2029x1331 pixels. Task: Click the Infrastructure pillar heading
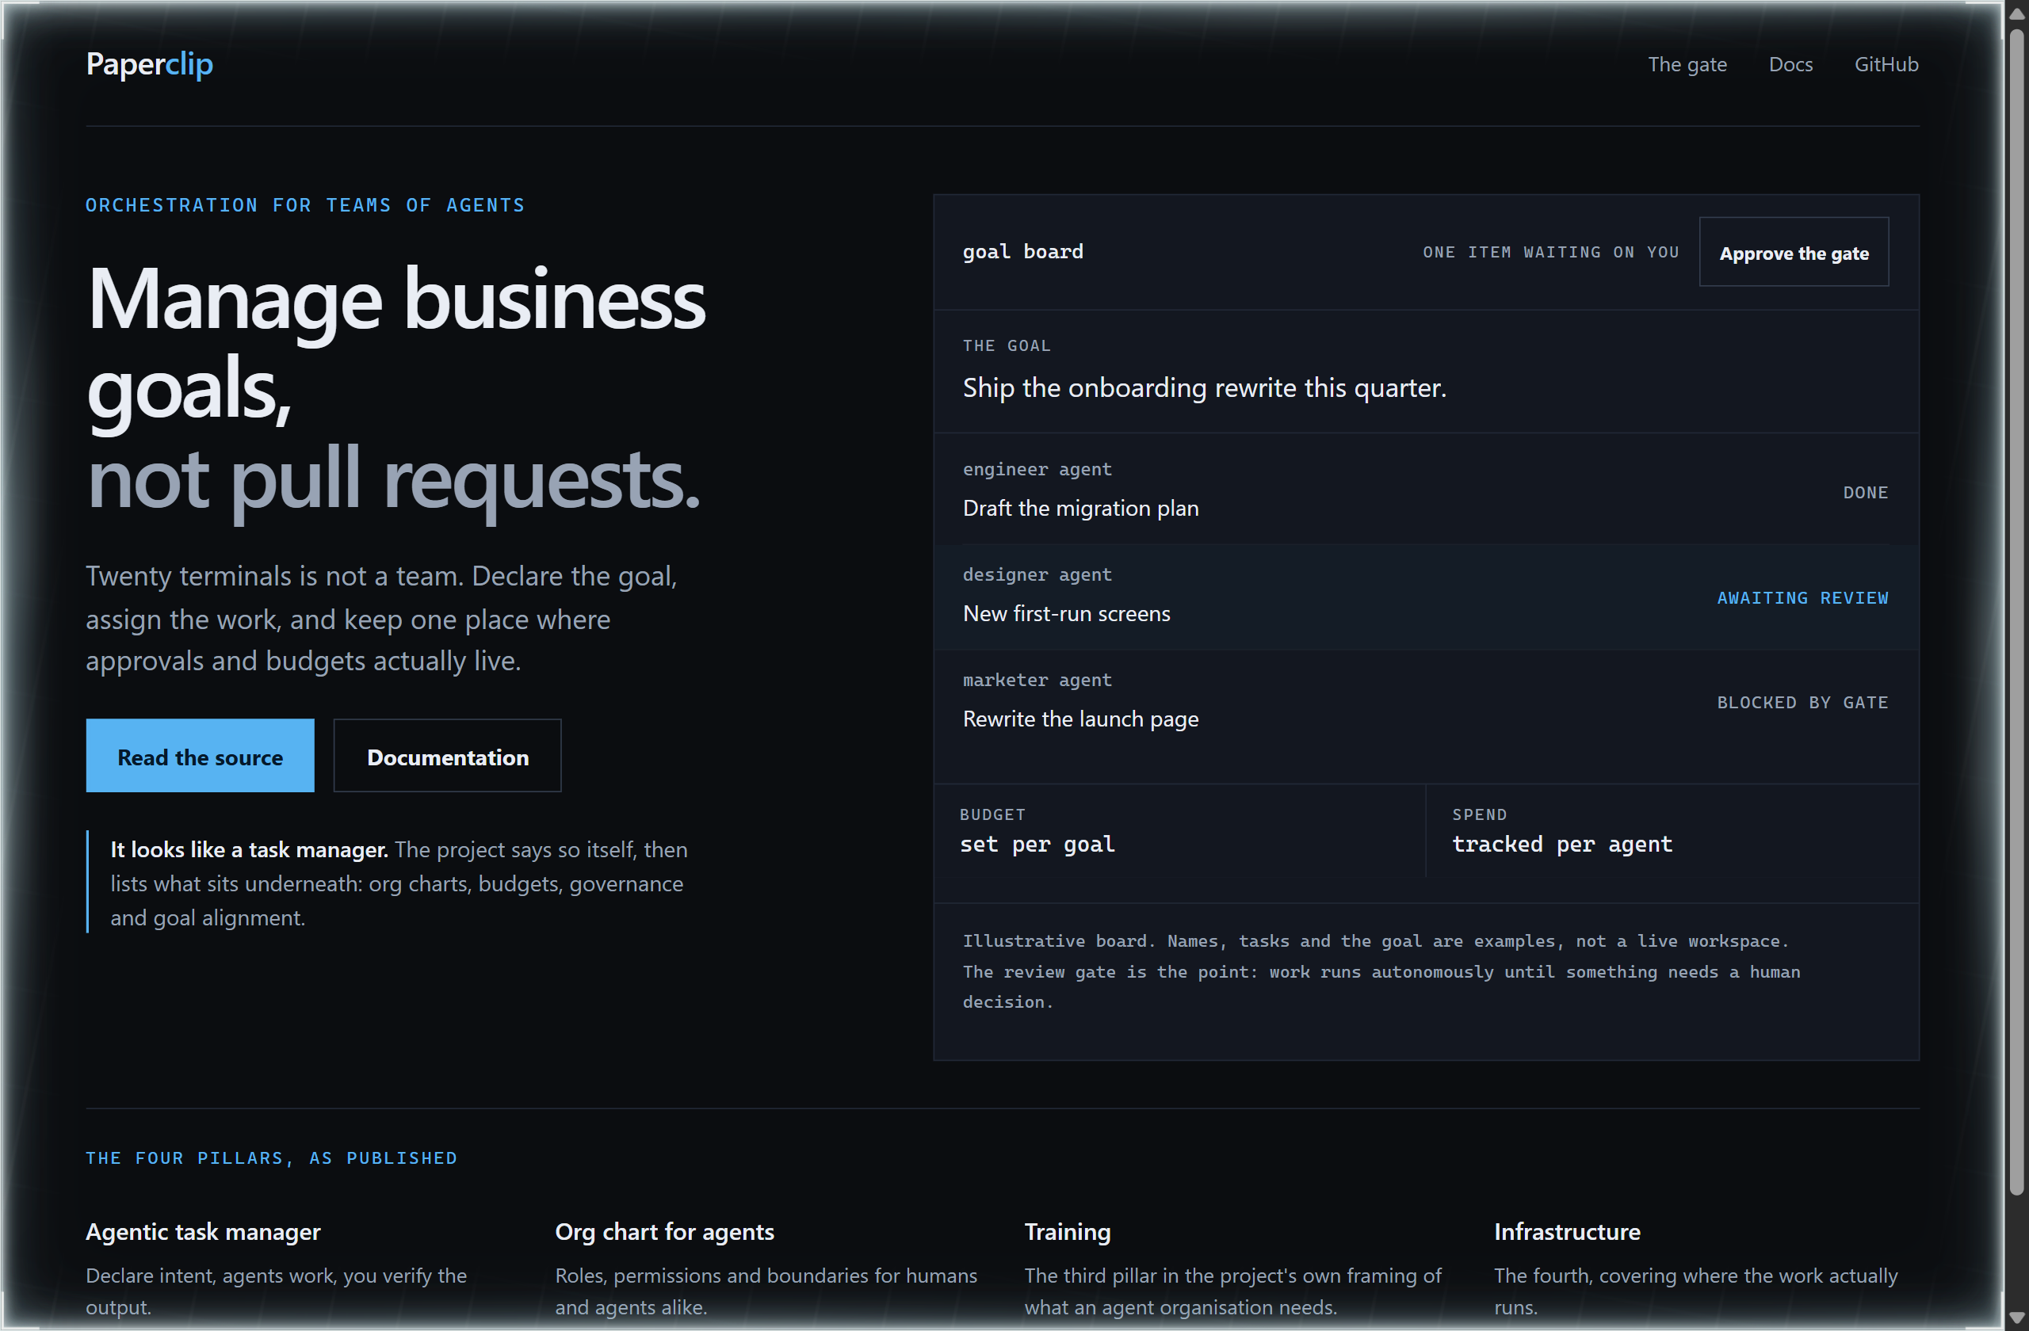pos(1567,1232)
